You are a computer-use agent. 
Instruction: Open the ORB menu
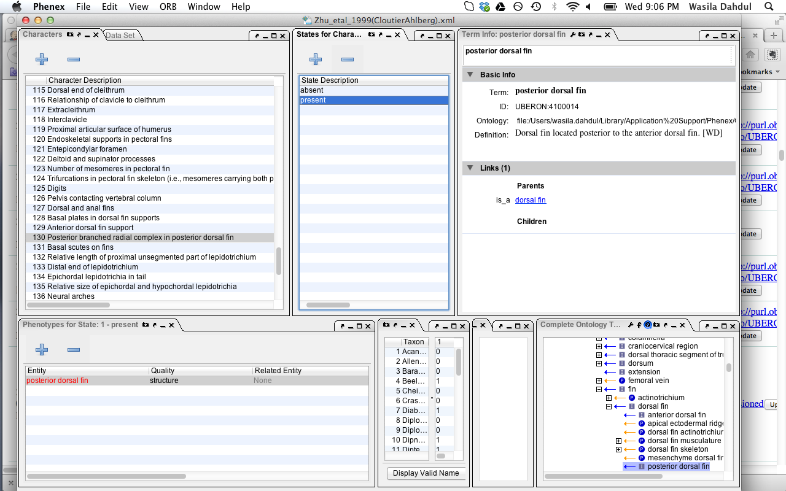[x=168, y=7]
